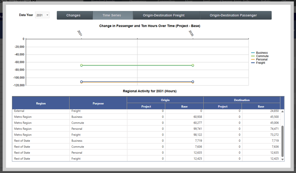Viewport: 296px width, 173px height.
Task: Click destination base value 74,471
Action: coord(274,128)
